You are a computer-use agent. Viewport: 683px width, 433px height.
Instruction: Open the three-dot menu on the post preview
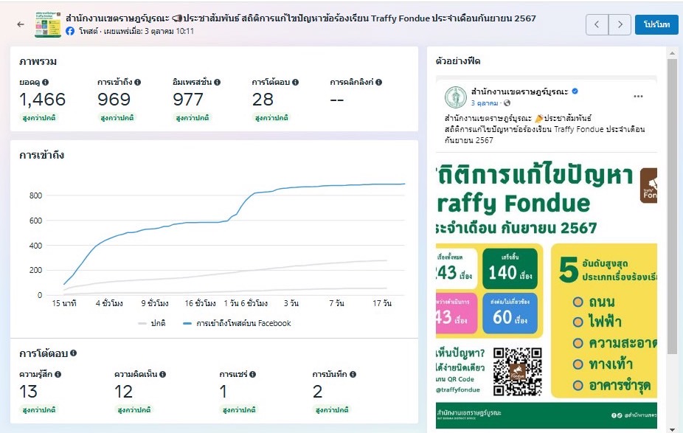[x=638, y=97]
